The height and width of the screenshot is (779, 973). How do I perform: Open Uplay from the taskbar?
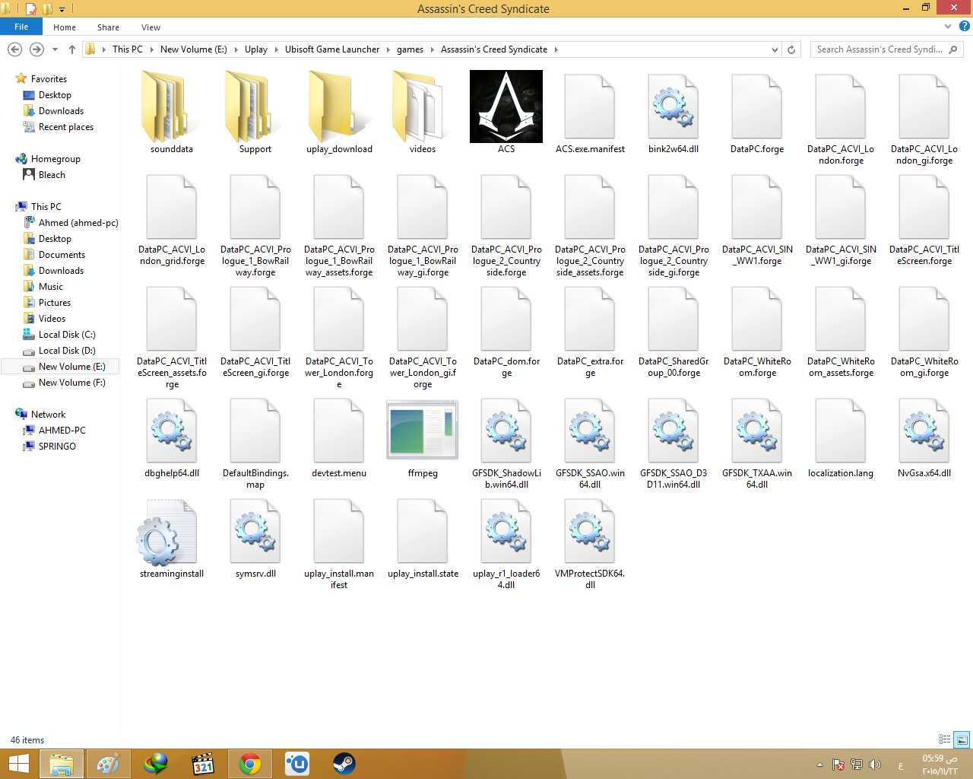(296, 764)
